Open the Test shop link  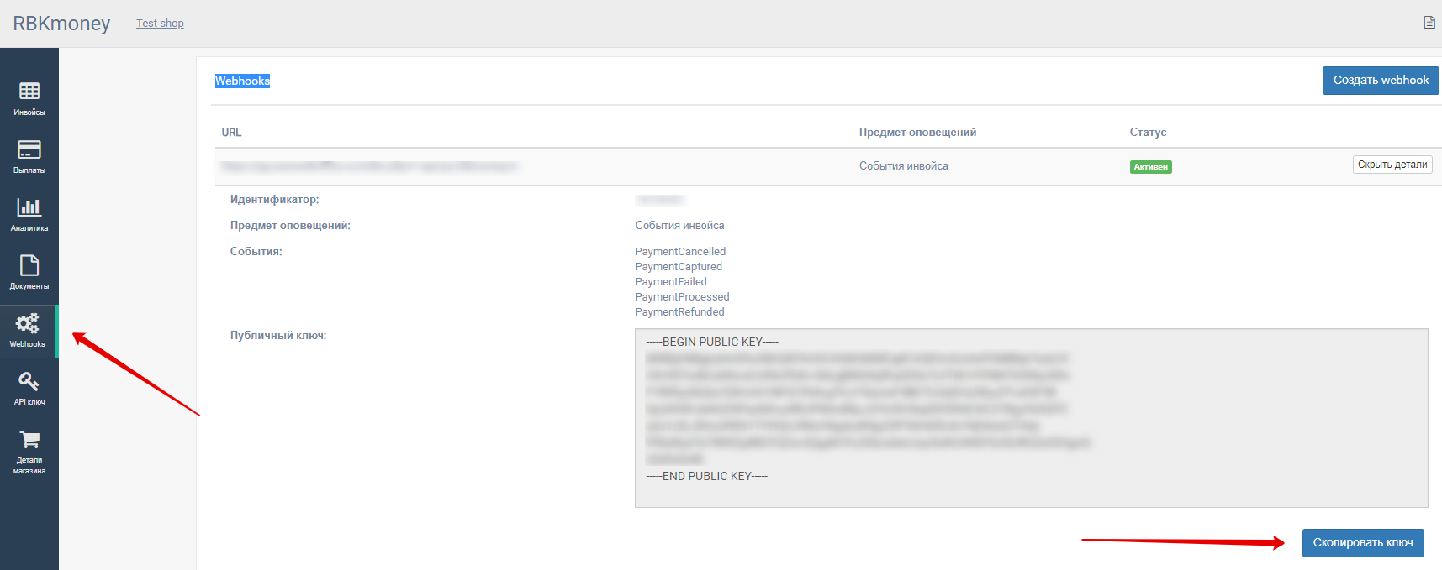tap(160, 24)
